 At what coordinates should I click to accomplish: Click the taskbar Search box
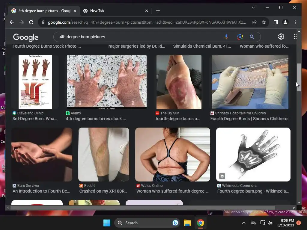click(x=147, y=223)
